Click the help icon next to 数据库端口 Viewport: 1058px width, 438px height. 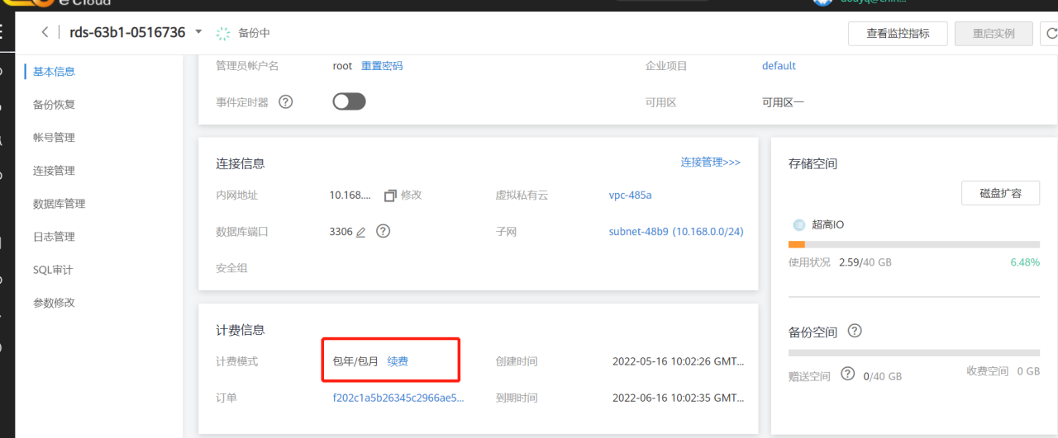tap(383, 232)
